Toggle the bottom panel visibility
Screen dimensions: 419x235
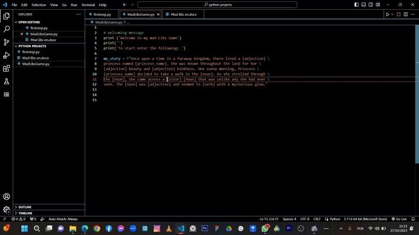[364, 5]
